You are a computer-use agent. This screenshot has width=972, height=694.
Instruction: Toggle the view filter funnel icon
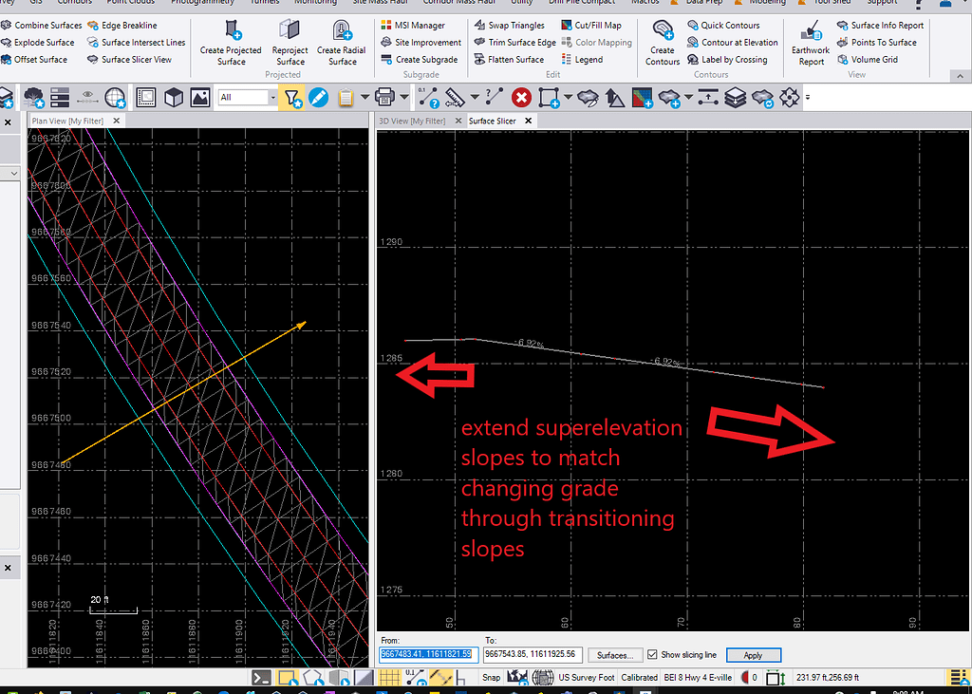tap(292, 97)
